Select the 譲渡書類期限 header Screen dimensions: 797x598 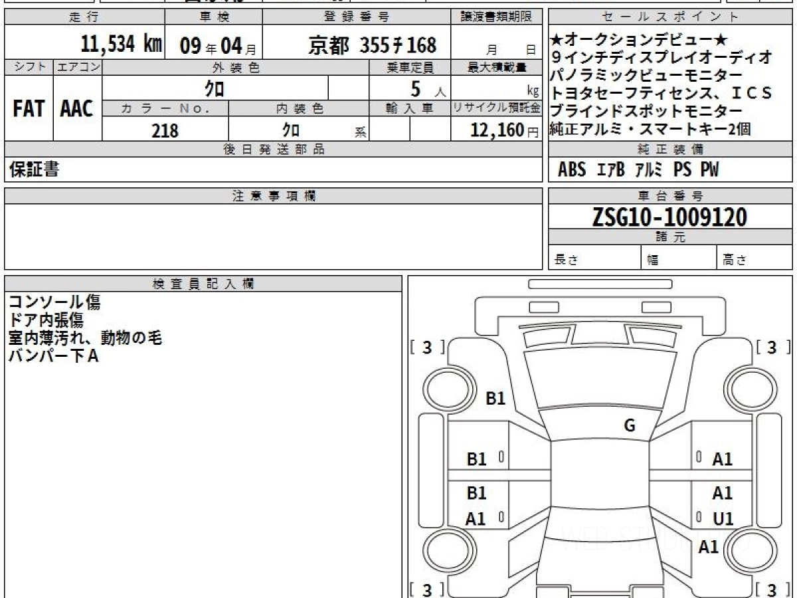tap(497, 17)
